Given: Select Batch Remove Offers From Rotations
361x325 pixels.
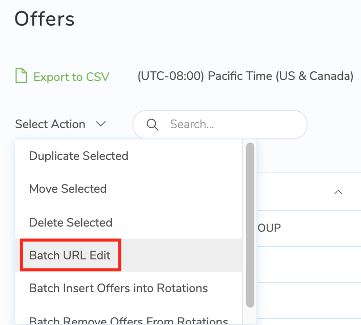Looking at the screenshot, I should 129,320.
